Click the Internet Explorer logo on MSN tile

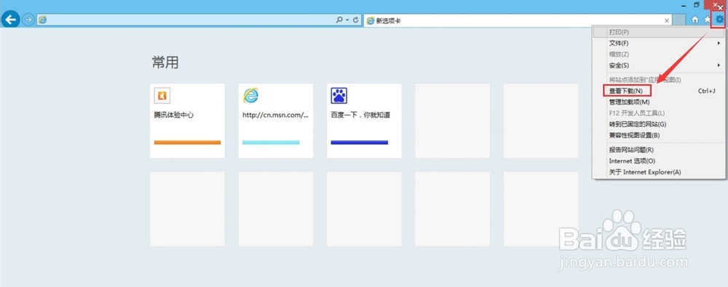250,95
